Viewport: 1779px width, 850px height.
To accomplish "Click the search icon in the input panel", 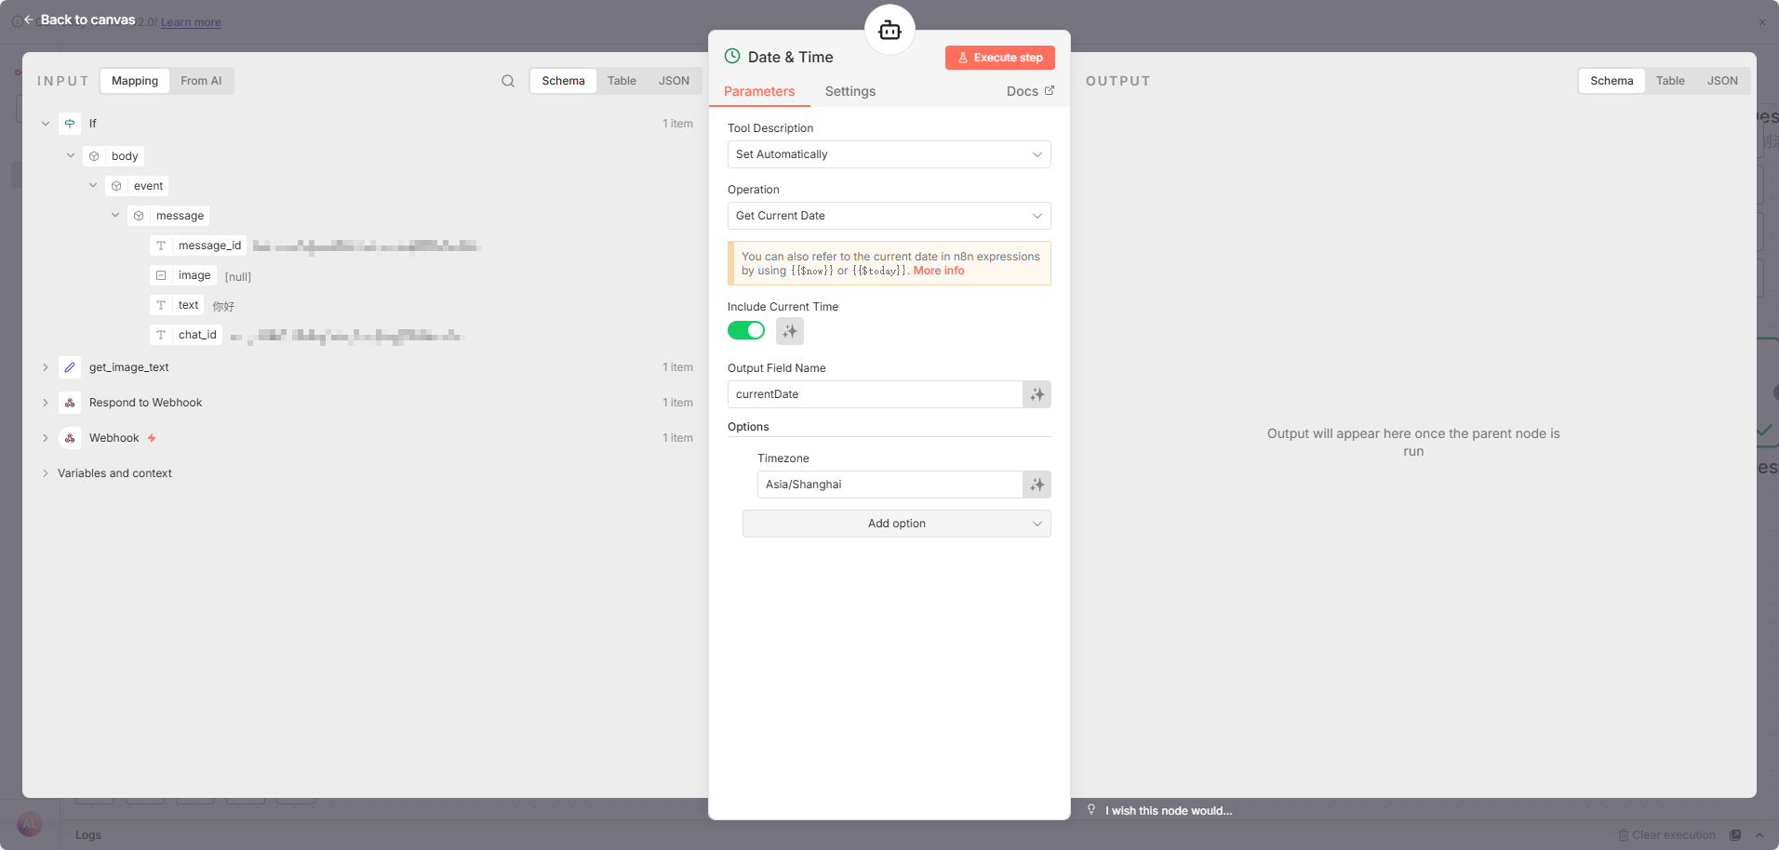I will pyautogui.click(x=508, y=81).
